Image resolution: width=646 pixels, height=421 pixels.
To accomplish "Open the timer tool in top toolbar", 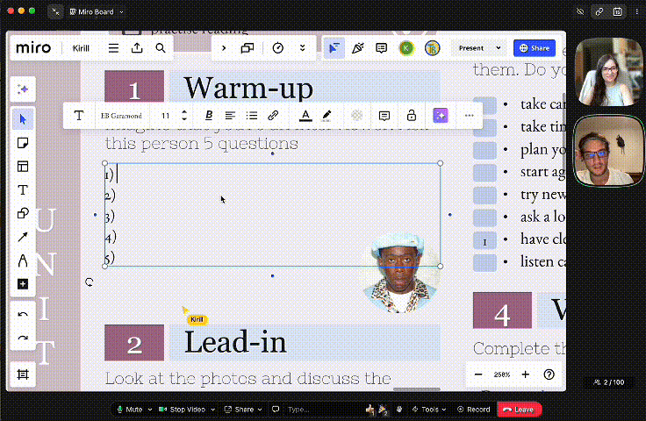I will coord(278,48).
